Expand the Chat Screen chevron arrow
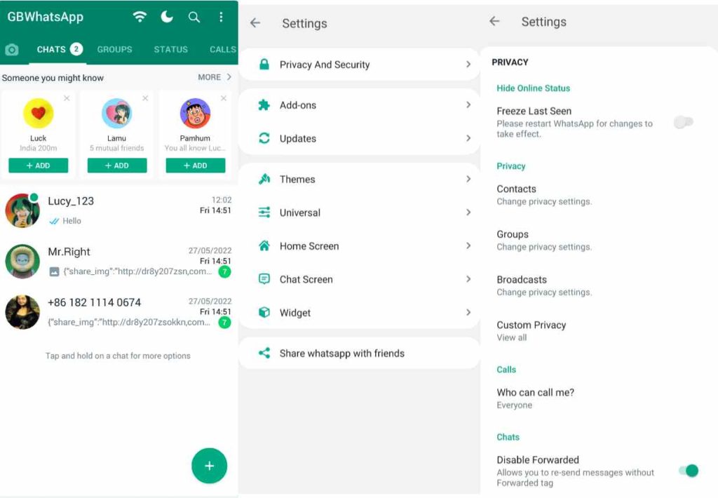Image resolution: width=718 pixels, height=498 pixels. 468,279
